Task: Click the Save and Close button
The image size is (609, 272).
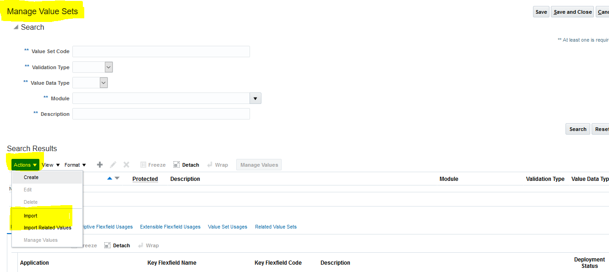Action: click(x=572, y=11)
